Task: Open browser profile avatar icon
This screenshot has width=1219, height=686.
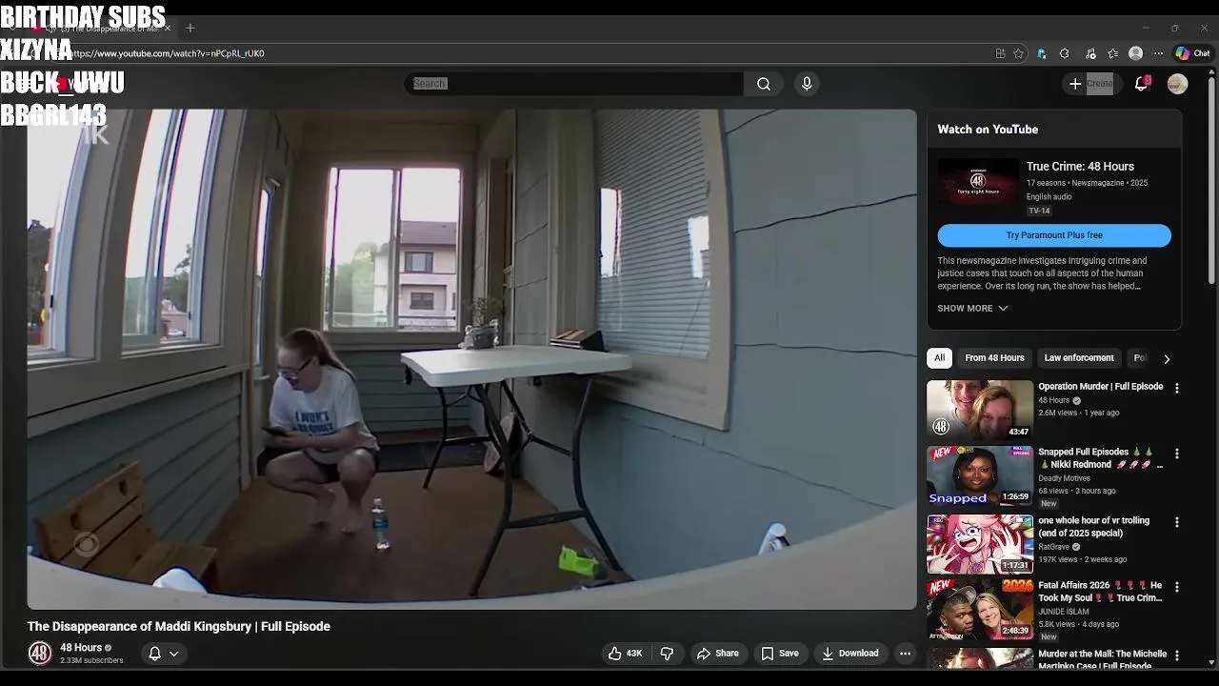Action: (x=1135, y=53)
